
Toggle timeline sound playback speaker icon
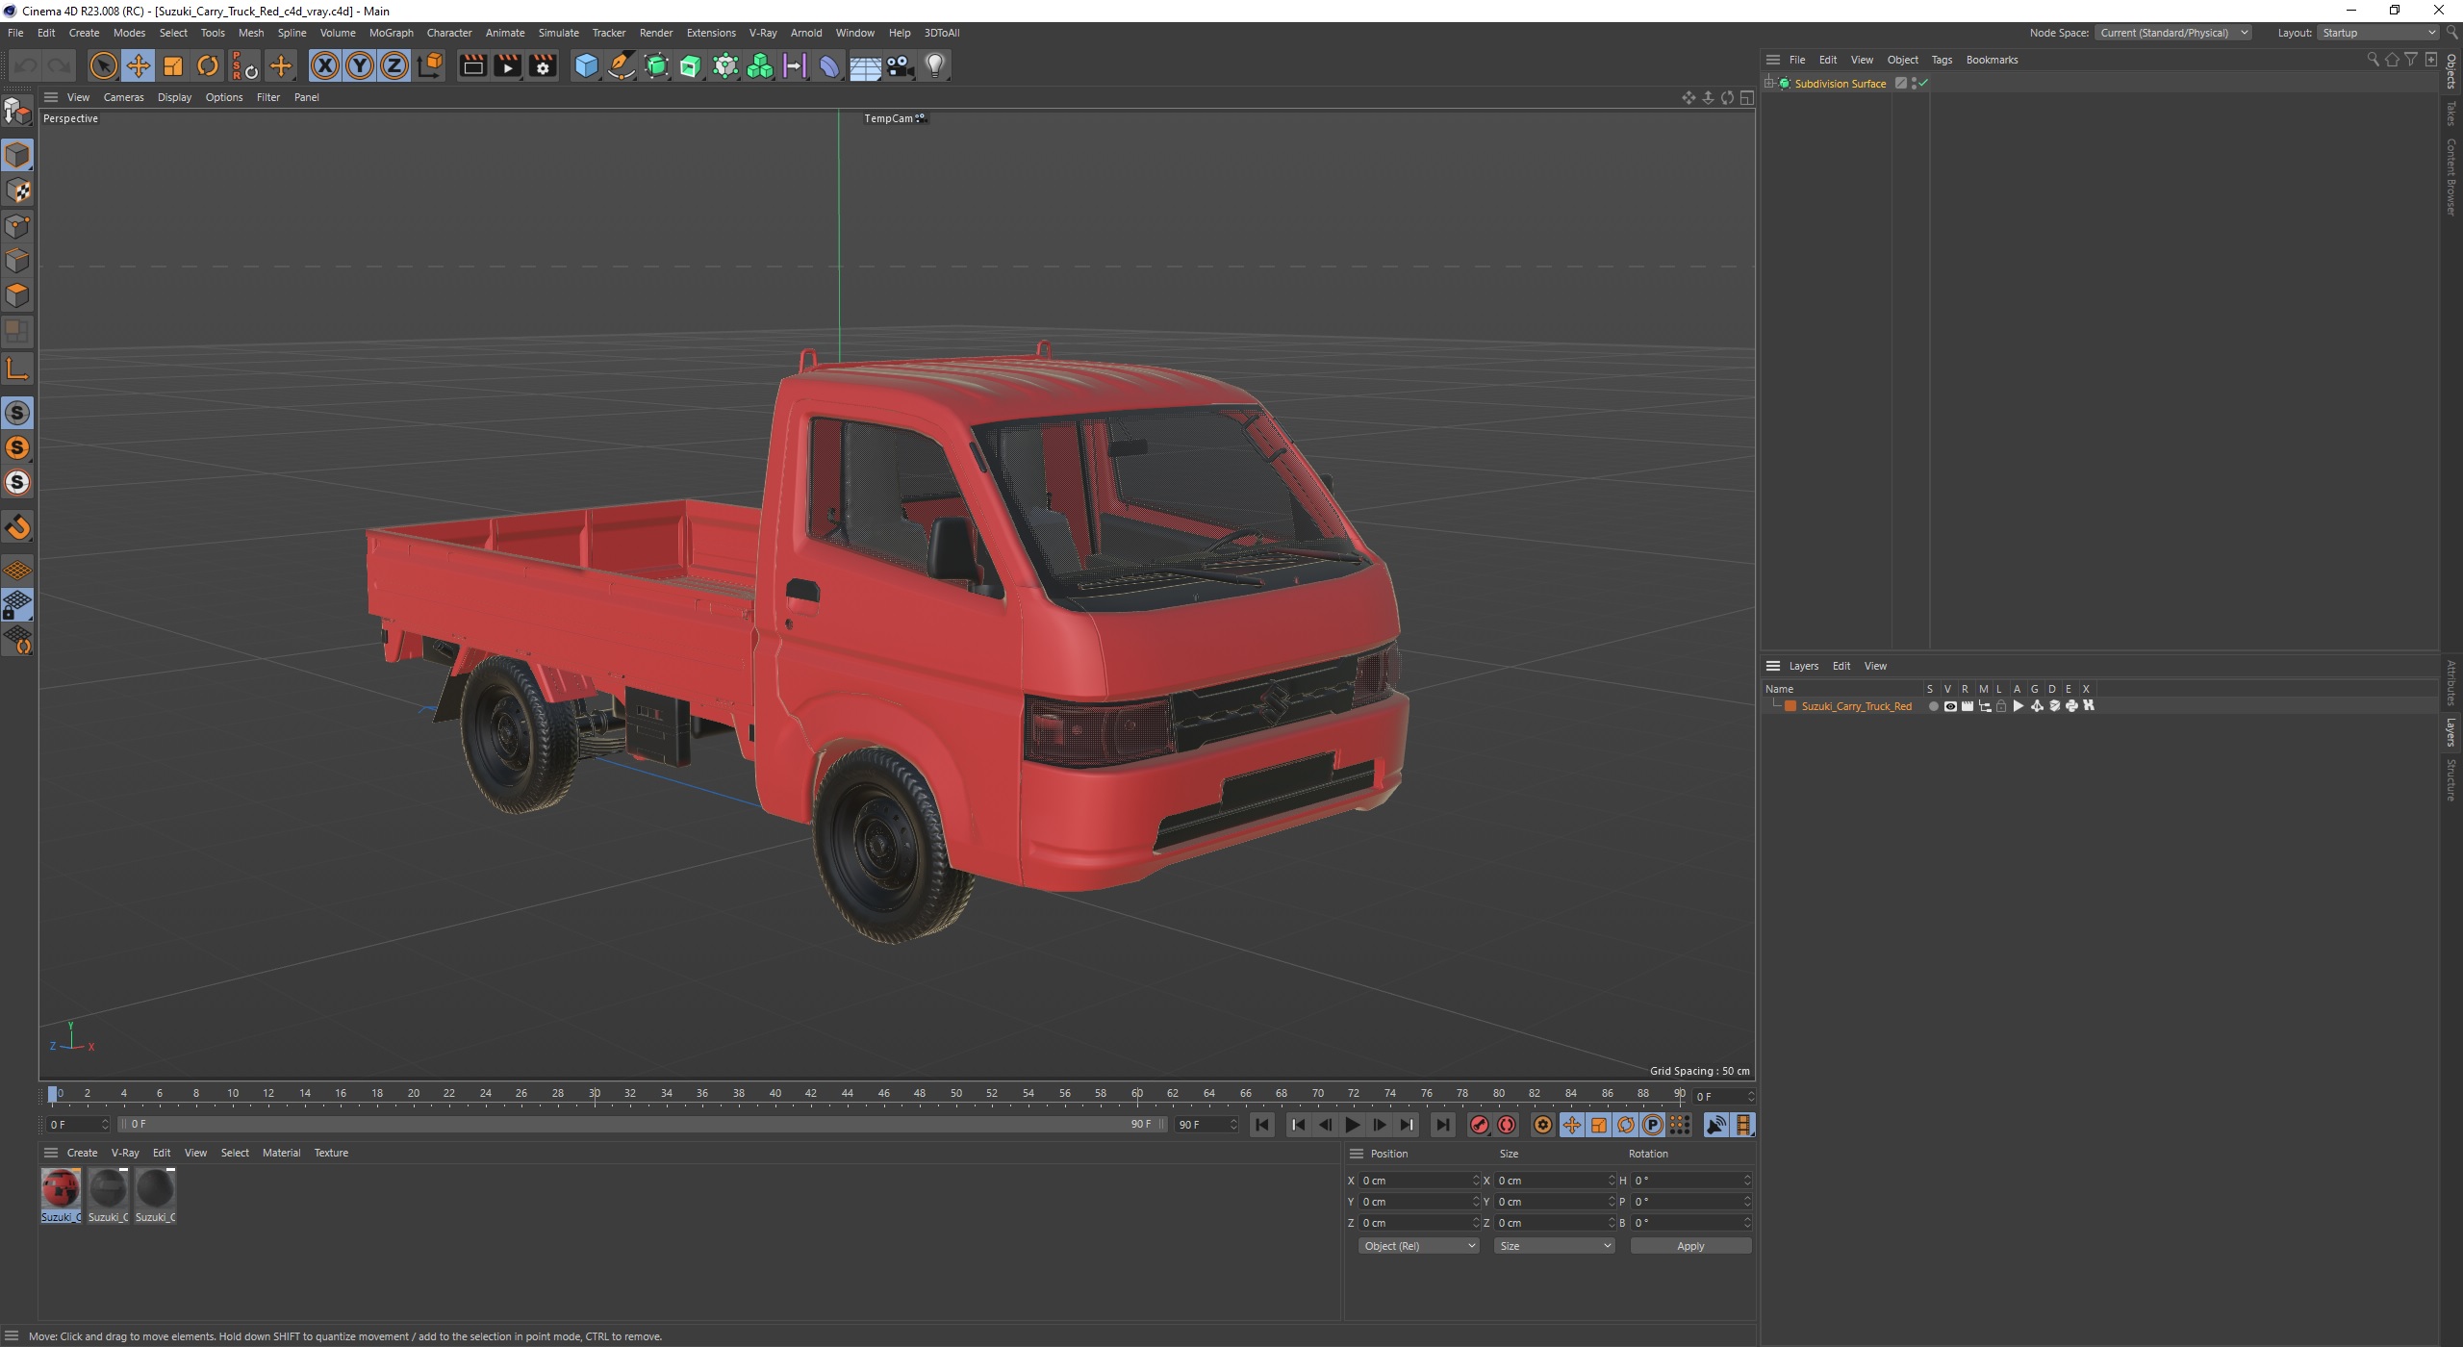tap(1716, 1125)
